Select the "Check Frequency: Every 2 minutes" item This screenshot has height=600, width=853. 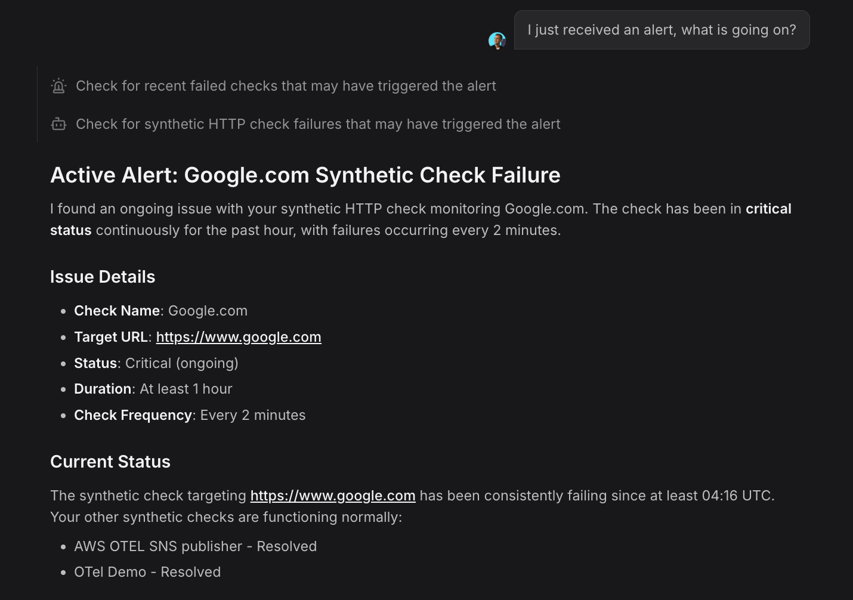(x=190, y=415)
